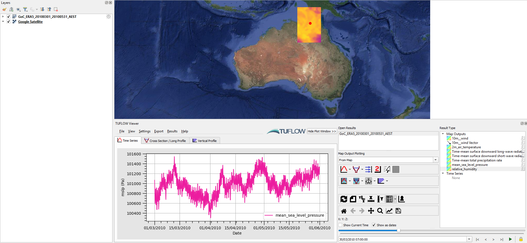Open layer styling panel paintbrush icon

(4, 9)
